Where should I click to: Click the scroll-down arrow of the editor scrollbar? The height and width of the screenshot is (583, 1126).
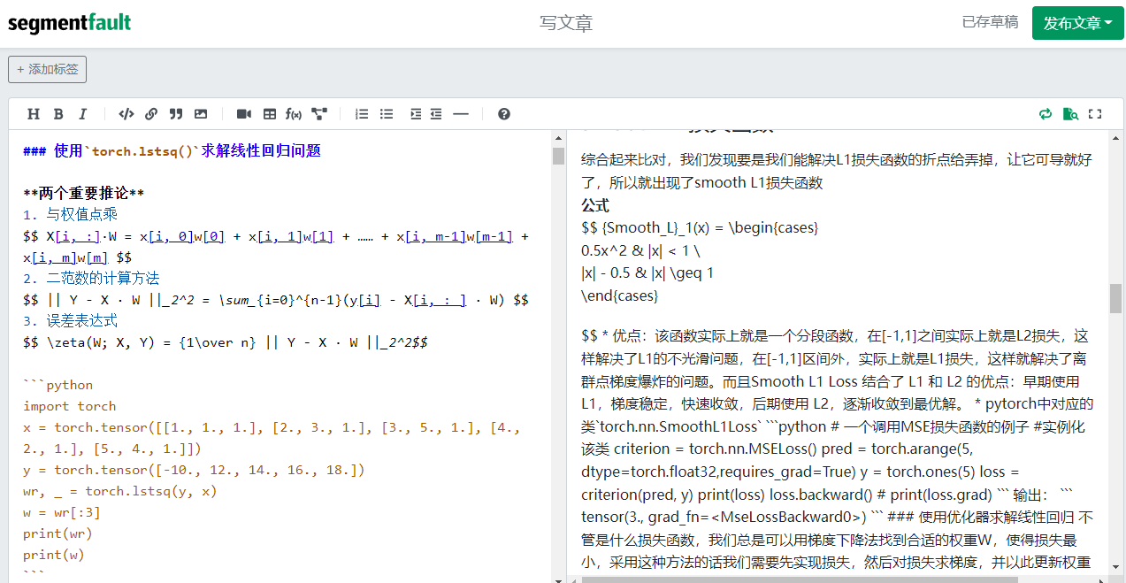(558, 579)
